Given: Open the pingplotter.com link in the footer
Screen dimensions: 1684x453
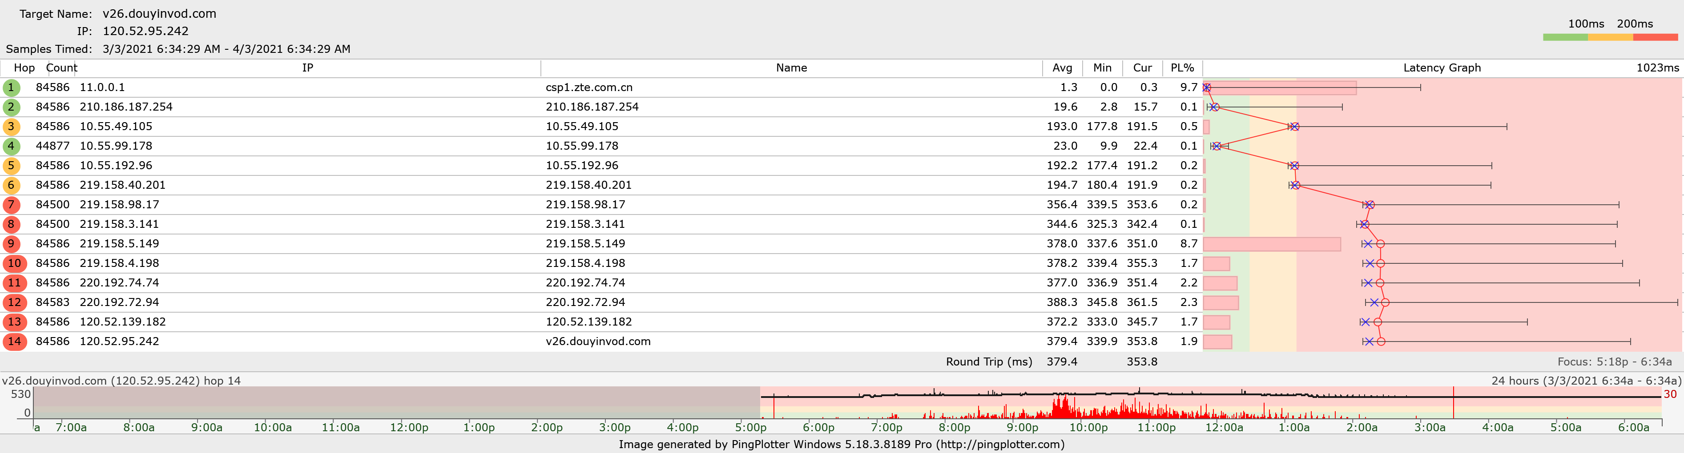Looking at the screenshot, I should click(x=1000, y=445).
